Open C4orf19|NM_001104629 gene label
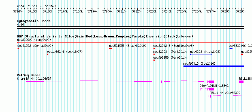Image resolution: width=252 pixels, height=112 pixels. (34, 79)
